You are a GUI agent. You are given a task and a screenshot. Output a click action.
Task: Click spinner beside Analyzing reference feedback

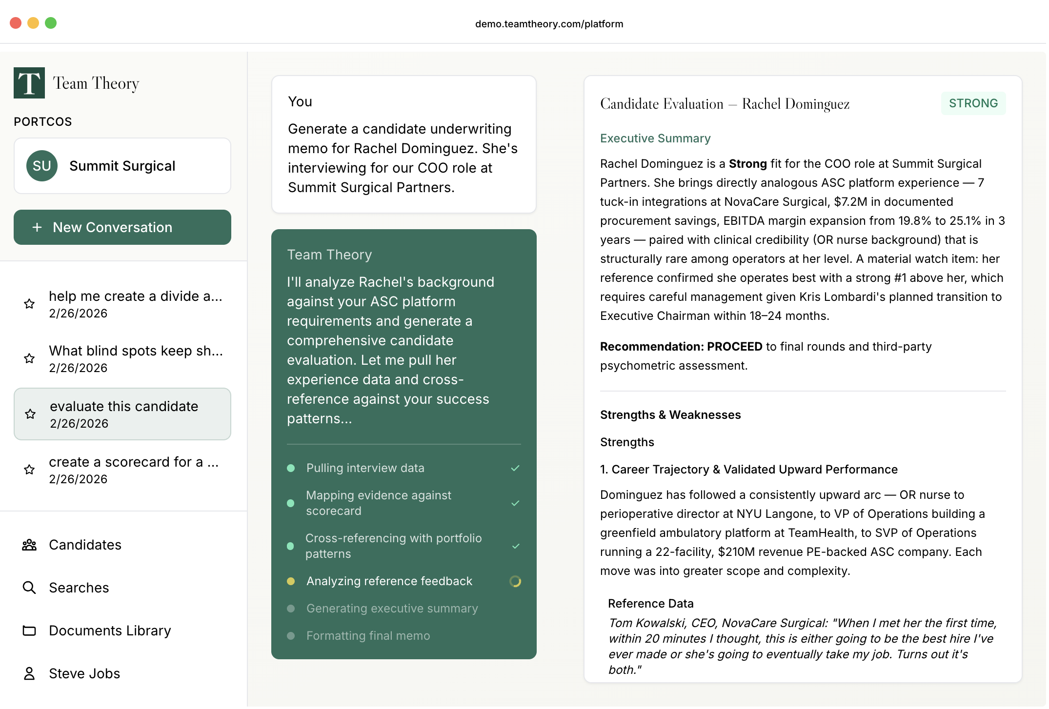tap(516, 582)
